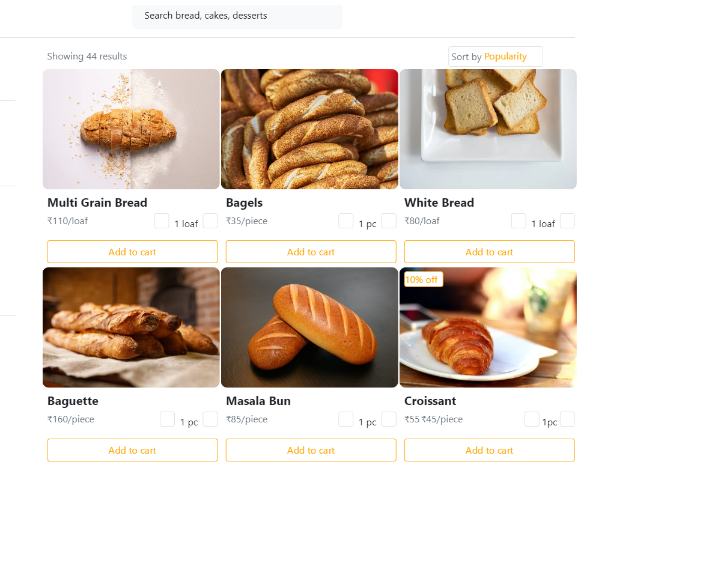Increase Multi Grain Bread quantity

coord(210,221)
